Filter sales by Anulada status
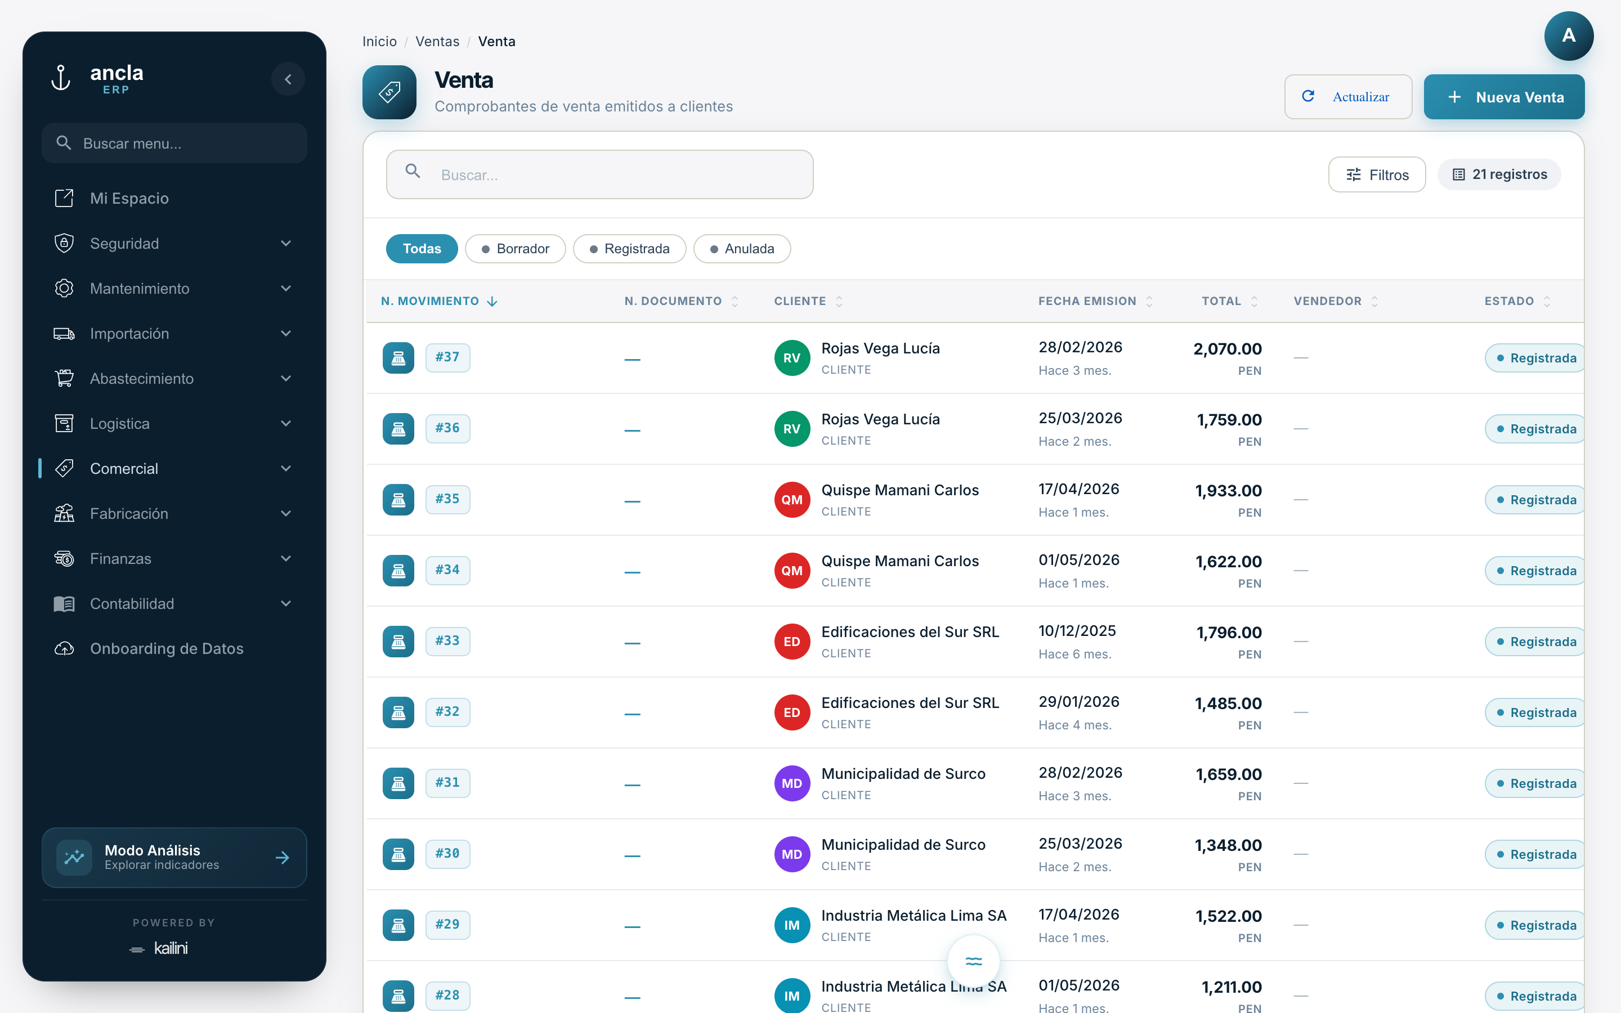This screenshot has height=1013, width=1621. (741, 249)
